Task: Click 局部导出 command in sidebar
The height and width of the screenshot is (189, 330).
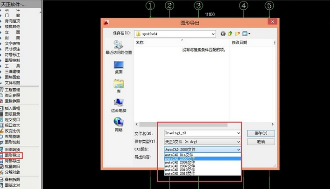Action: point(13,161)
